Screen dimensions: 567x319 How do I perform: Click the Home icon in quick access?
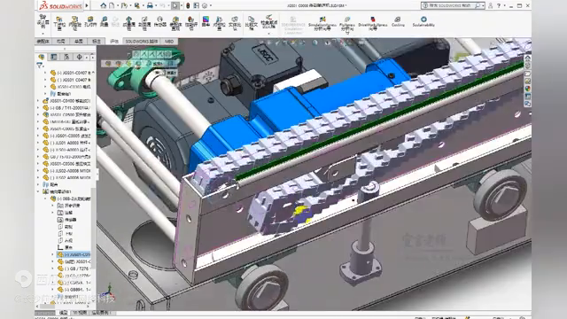coord(104,5)
